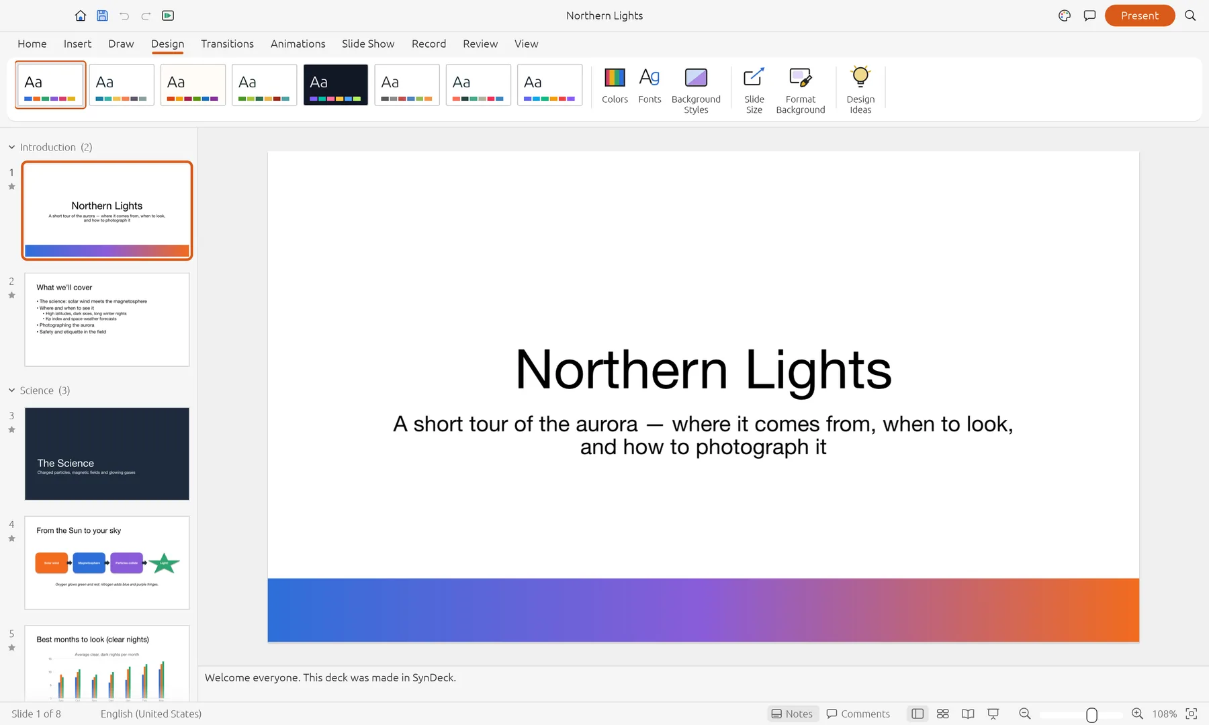The image size is (1209, 725).
Task: Select slide 4 From the Sun thumbnail
Action: pyautogui.click(x=107, y=563)
